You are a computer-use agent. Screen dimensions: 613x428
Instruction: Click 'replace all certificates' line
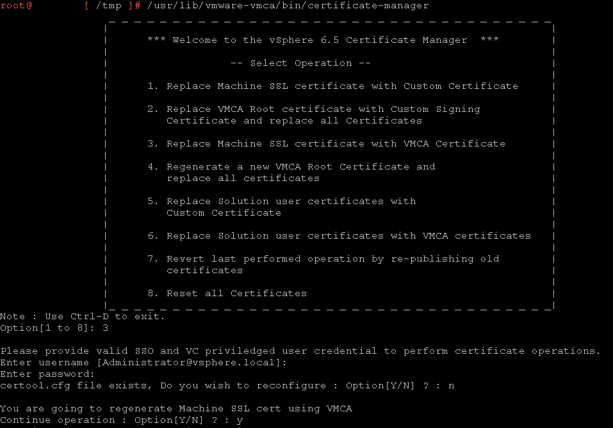pos(243,178)
